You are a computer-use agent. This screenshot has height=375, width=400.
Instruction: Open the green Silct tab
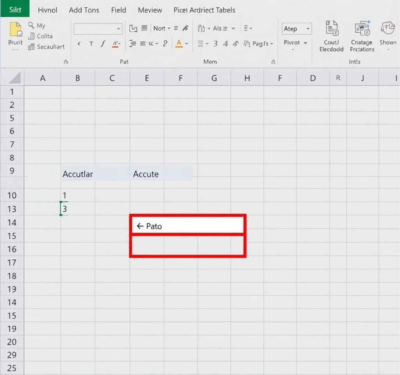(15, 9)
